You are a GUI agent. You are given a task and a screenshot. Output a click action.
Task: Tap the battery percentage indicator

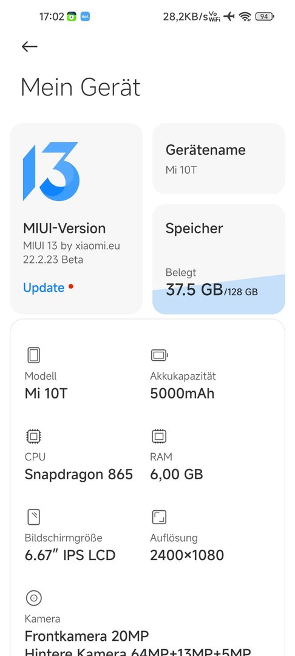(265, 17)
